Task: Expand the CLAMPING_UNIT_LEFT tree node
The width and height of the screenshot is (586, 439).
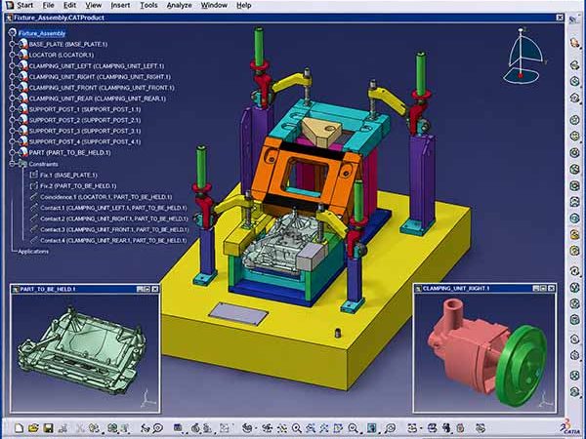Action: (x=13, y=65)
